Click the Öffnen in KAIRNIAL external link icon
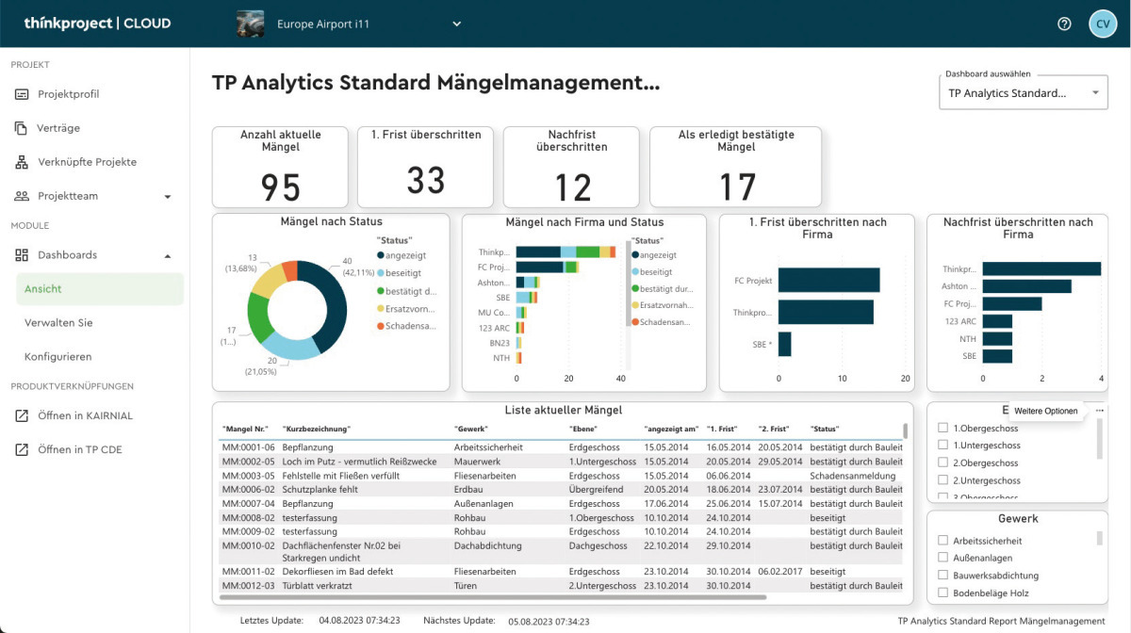The image size is (1131, 633). pos(22,415)
